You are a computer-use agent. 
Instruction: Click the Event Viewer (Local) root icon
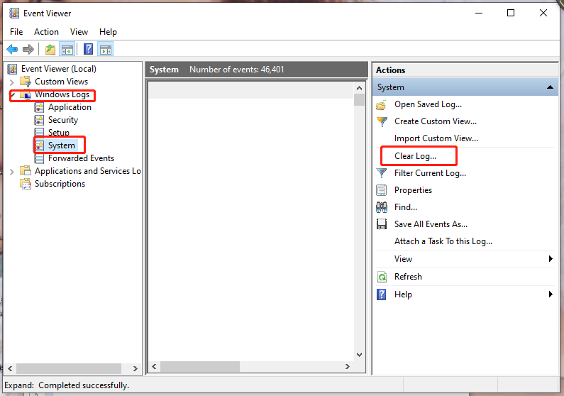(12, 69)
